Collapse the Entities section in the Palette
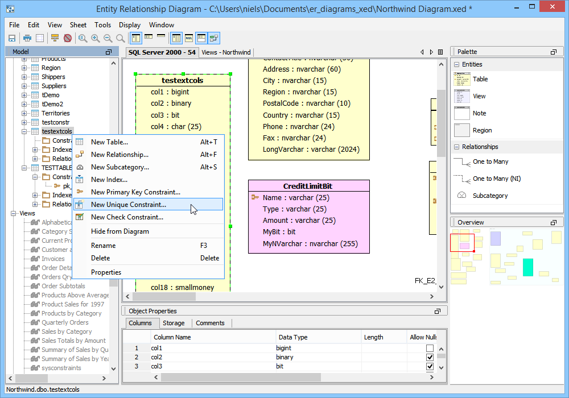The width and height of the screenshot is (569, 398). (x=456, y=65)
